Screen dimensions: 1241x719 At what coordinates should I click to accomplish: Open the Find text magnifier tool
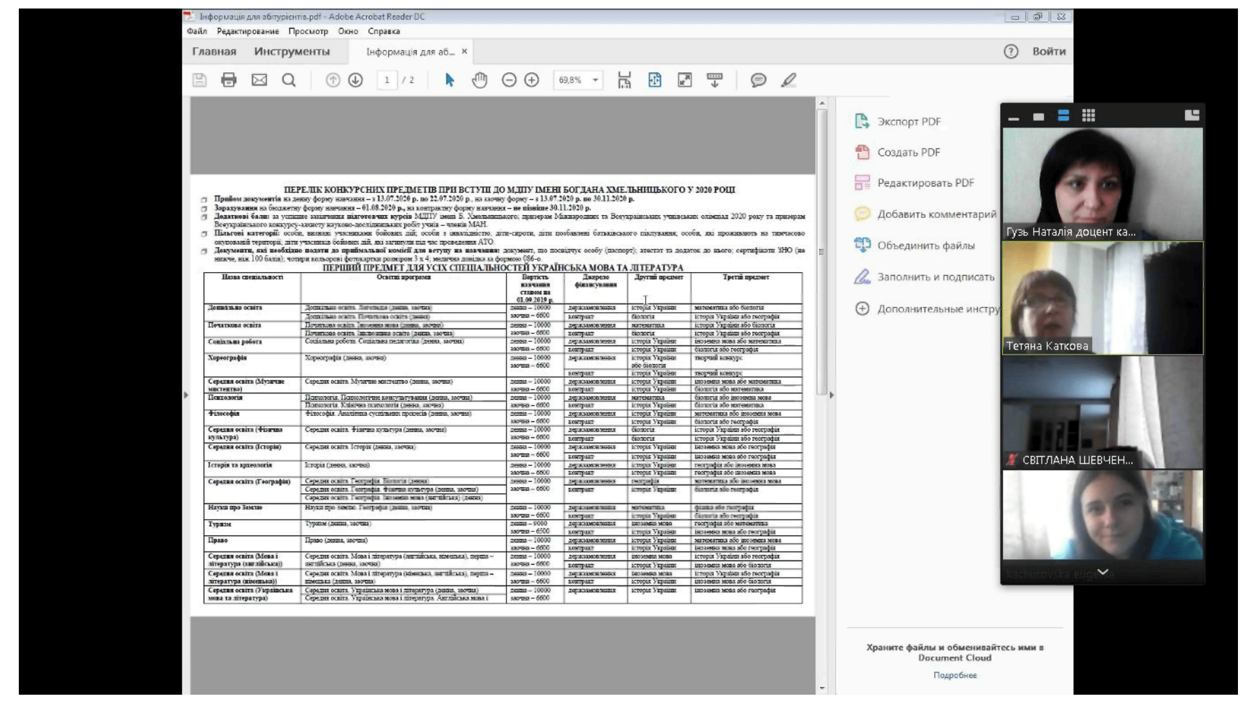[x=289, y=80]
